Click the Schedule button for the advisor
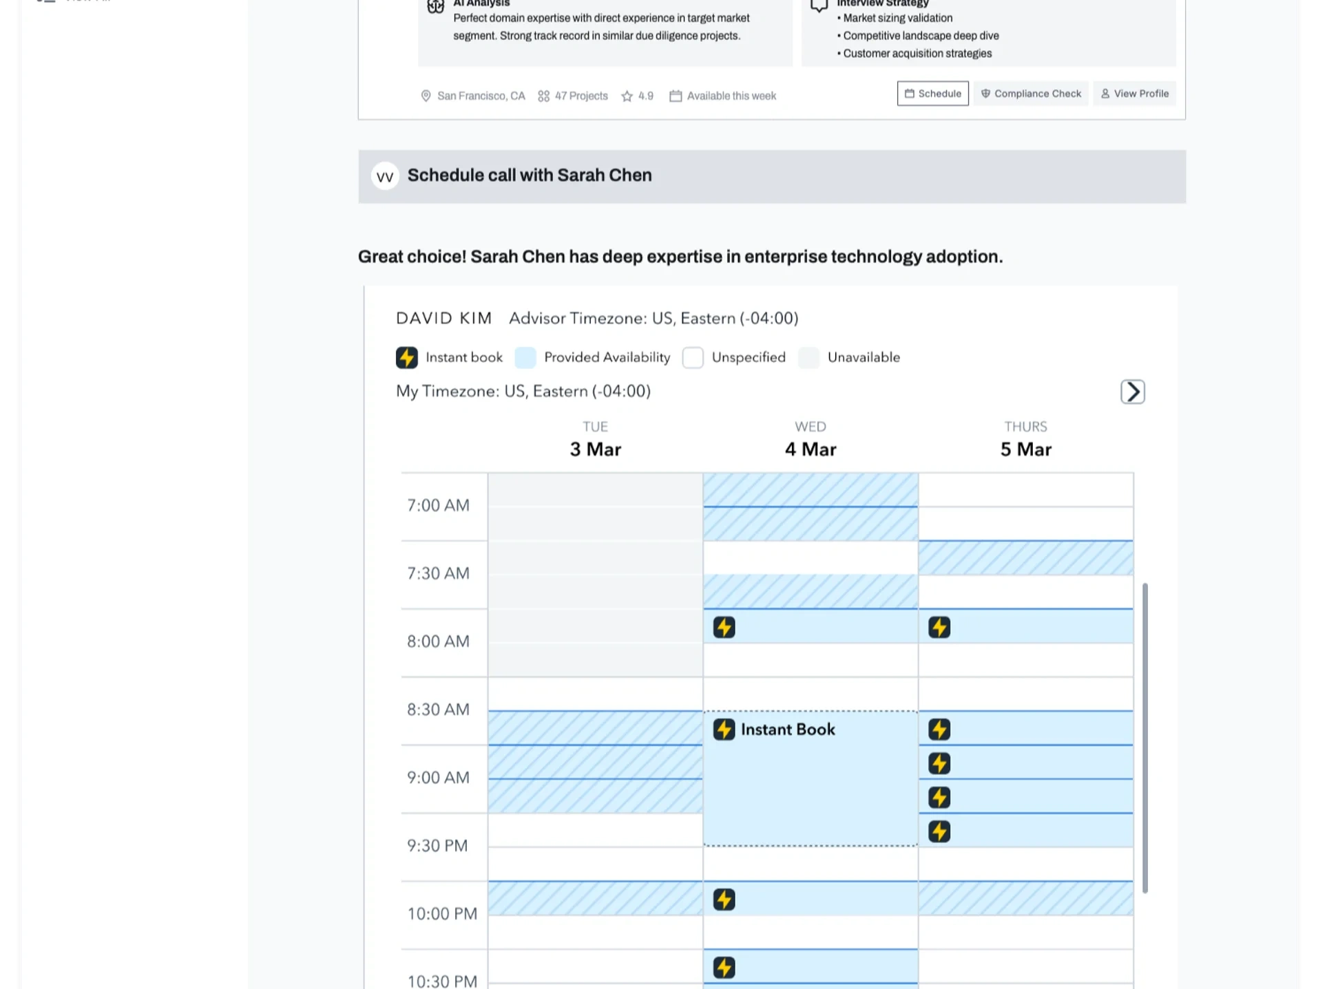Viewport: 1318px width, 989px height. click(x=932, y=94)
